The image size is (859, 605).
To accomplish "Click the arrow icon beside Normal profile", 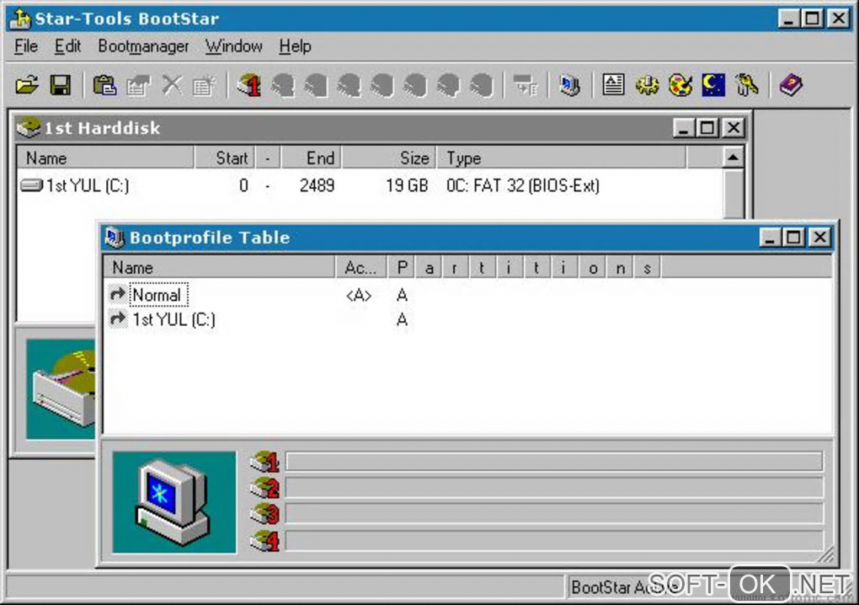I will pyautogui.click(x=117, y=294).
